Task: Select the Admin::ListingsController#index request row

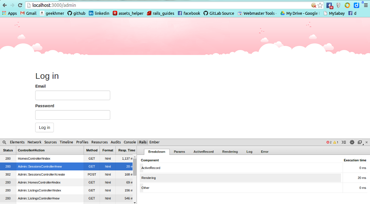Action: pyautogui.click(x=67, y=190)
